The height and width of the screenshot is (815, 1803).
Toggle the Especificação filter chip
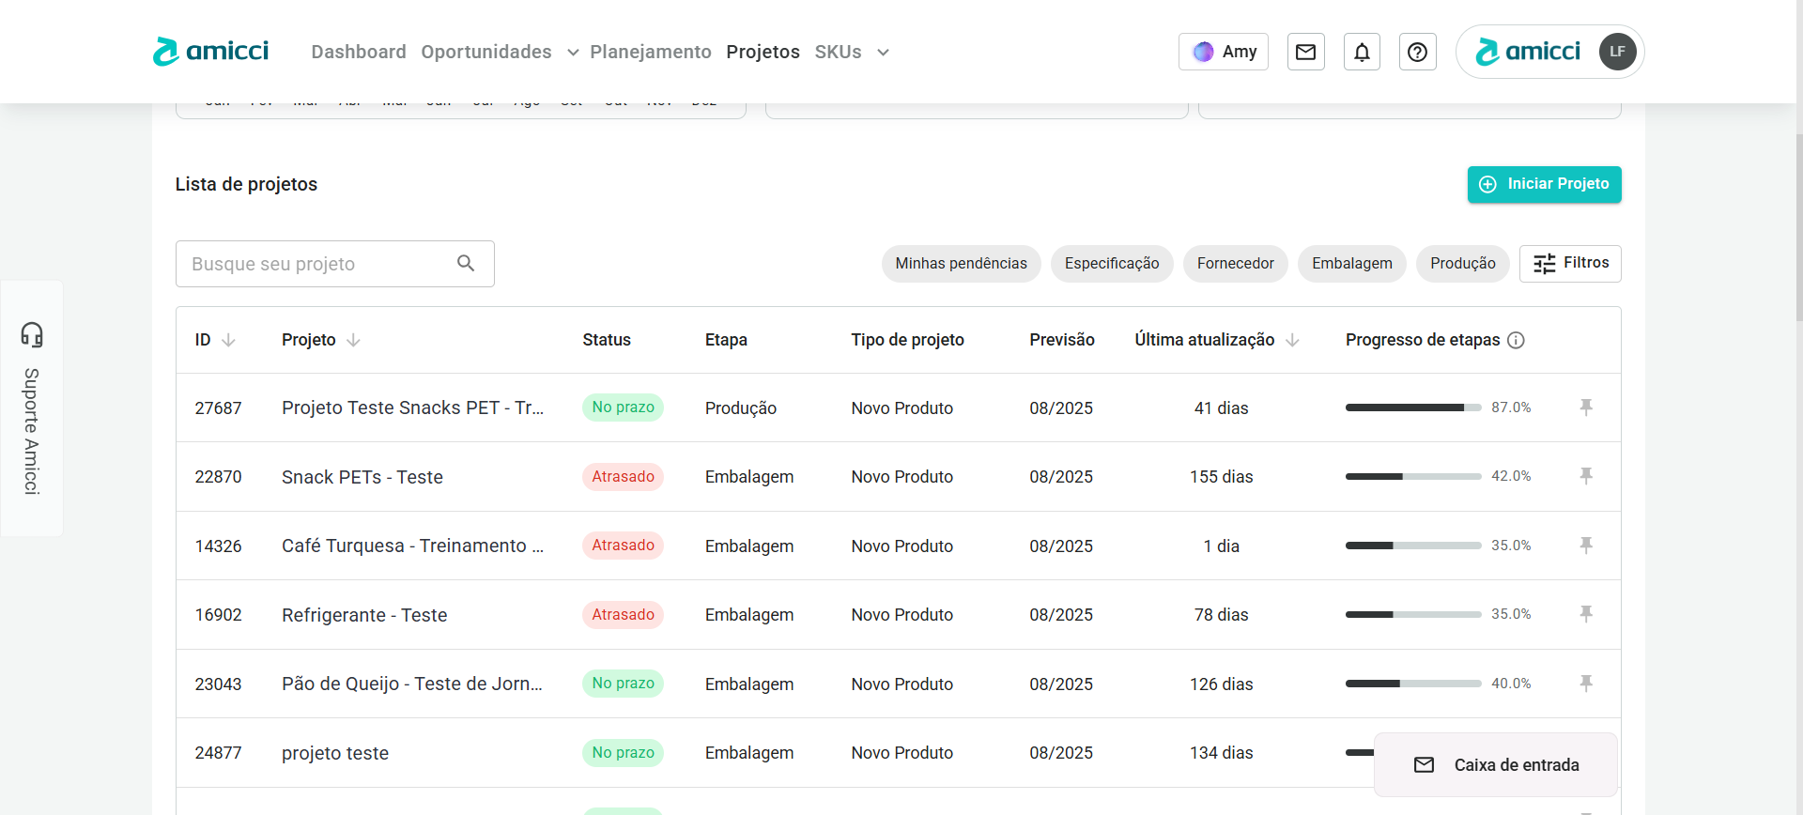1111,264
